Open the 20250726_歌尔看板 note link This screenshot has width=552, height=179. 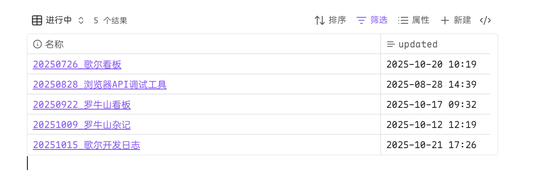77,64
